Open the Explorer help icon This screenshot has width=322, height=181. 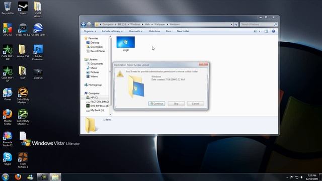point(273,31)
